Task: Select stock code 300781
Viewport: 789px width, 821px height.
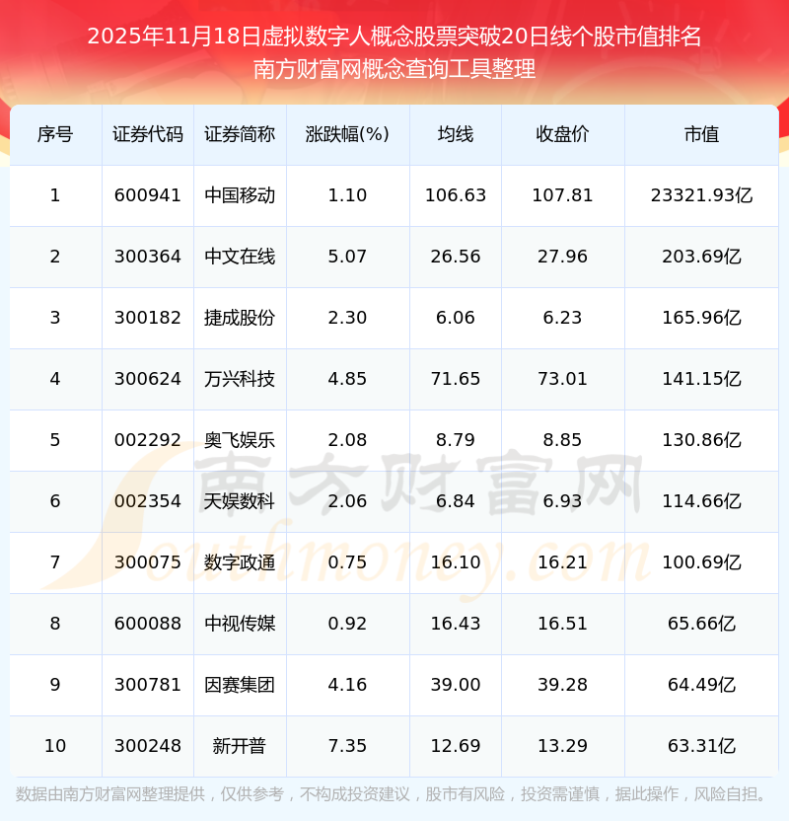Action: pos(148,685)
